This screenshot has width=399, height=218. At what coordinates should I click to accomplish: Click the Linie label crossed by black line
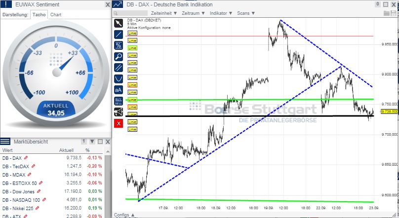[x=132, y=114]
